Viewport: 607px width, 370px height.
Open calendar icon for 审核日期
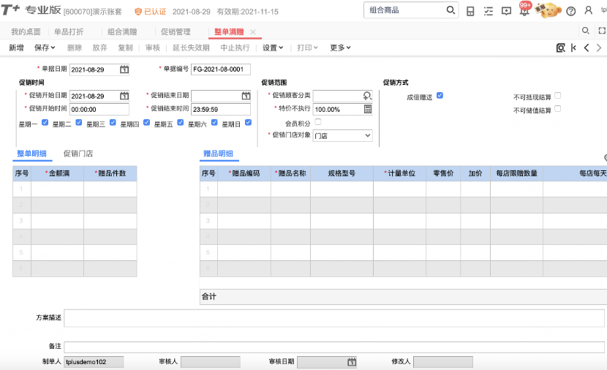(352, 362)
